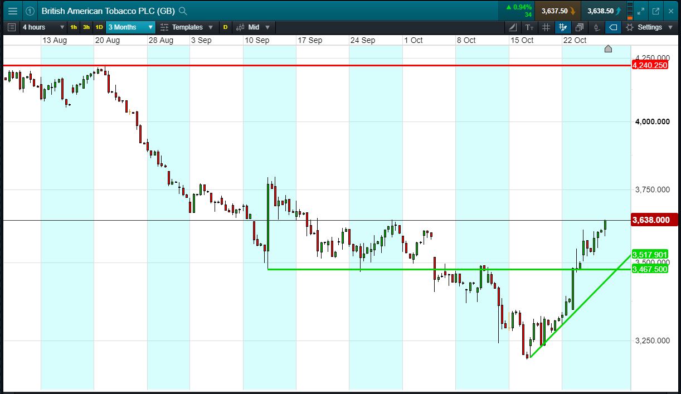Open instrument search magnifier icon
681x394 pixels.
183,11
